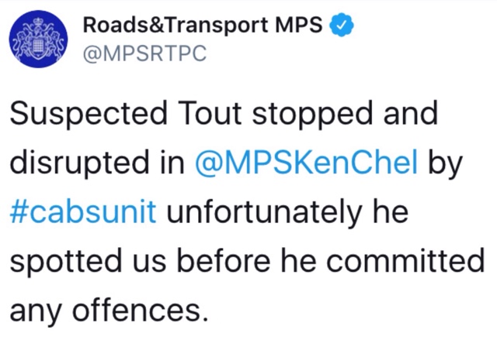Click the word 'committed' in the tweet
The width and height of the screenshot is (497, 340).
coord(405,259)
